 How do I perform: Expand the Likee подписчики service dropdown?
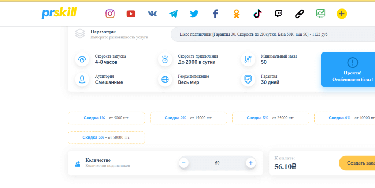pos(272,34)
